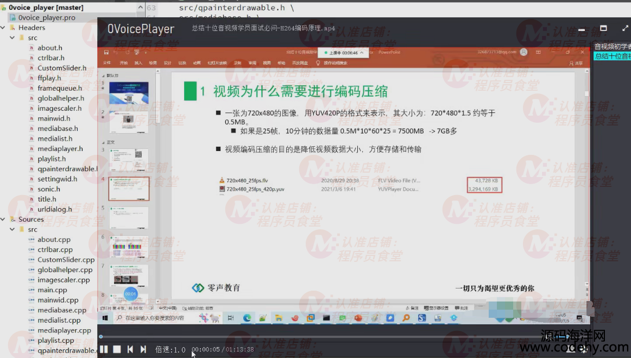
Task: Open Task View on the Windows taskbar
Action: click(x=231, y=318)
